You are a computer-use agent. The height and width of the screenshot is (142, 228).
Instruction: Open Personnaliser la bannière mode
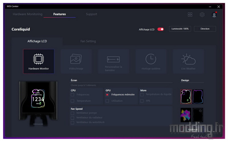click(113, 61)
